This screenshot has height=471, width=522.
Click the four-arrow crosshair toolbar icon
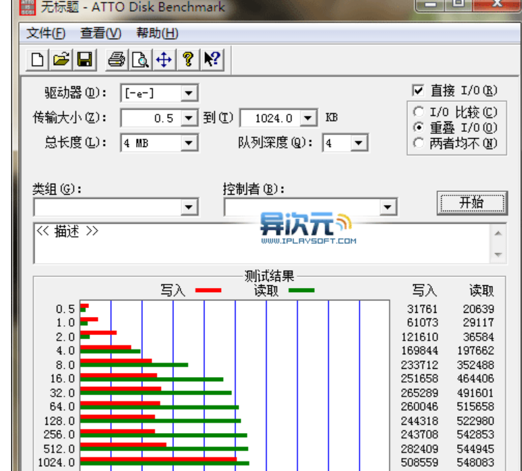click(164, 60)
